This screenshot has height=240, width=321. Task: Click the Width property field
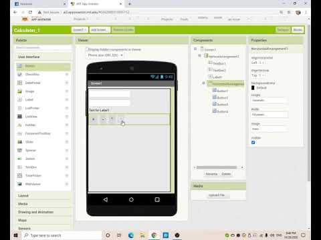click(270, 115)
